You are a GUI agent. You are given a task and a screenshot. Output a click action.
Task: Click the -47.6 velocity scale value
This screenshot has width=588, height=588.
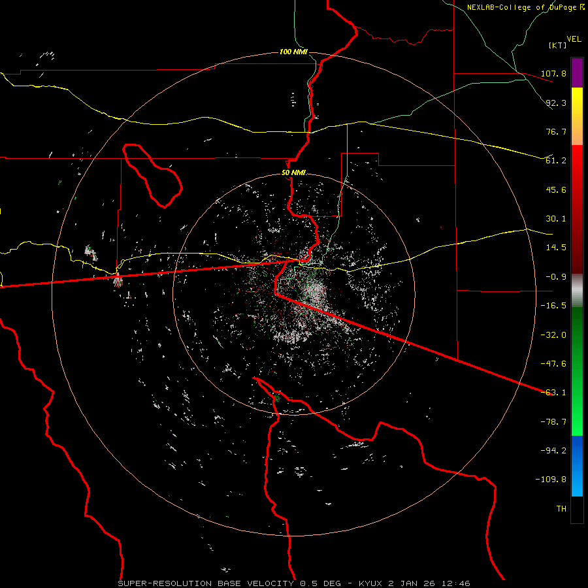pos(553,364)
